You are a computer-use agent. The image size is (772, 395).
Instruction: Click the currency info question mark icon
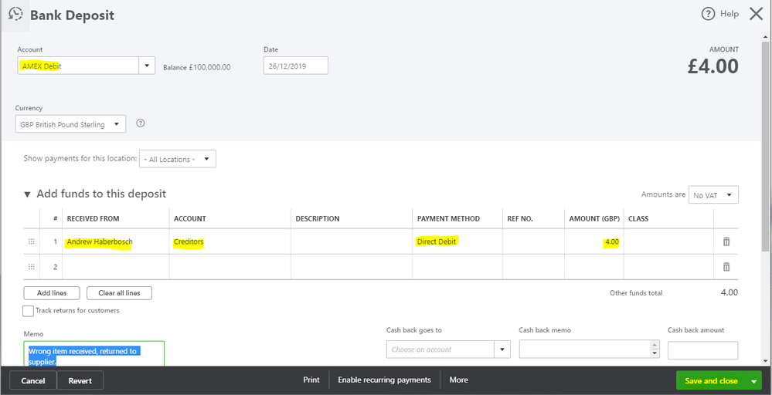tap(141, 123)
